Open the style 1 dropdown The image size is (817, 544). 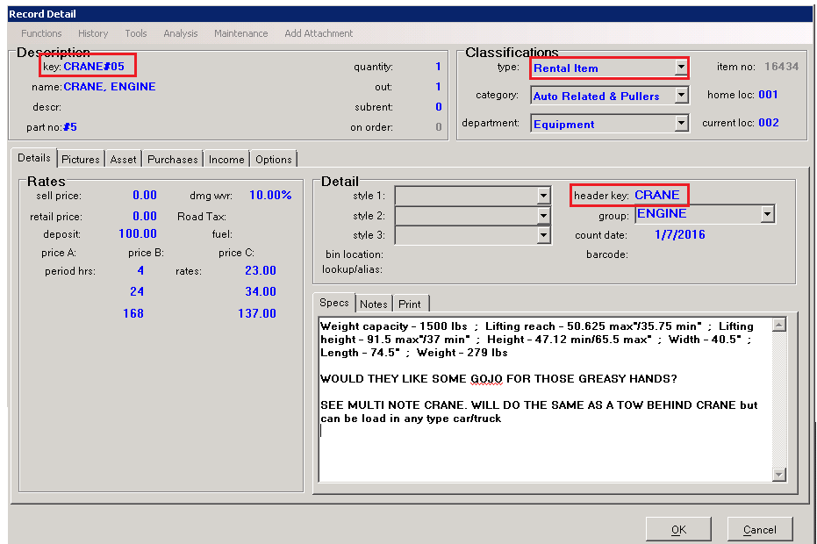[544, 196]
